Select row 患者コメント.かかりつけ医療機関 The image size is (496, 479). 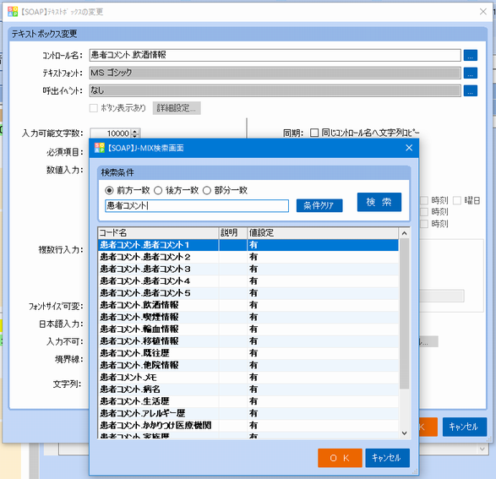[x=248, y=425]
